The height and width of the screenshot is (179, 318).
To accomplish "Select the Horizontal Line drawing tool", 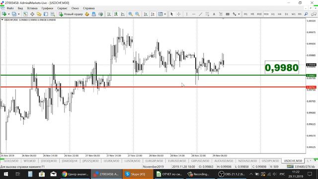I will [194, 14].
